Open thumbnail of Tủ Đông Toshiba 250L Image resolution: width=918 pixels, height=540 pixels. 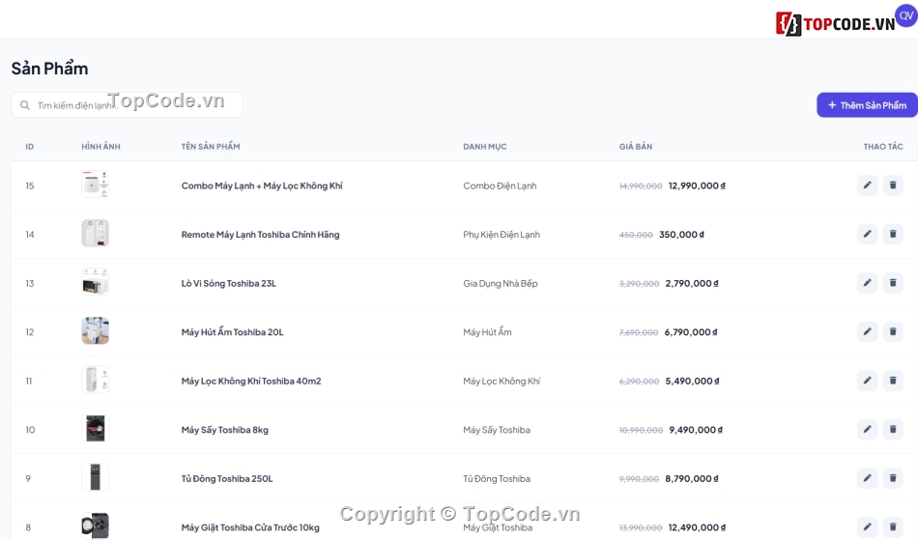(95, 477)
